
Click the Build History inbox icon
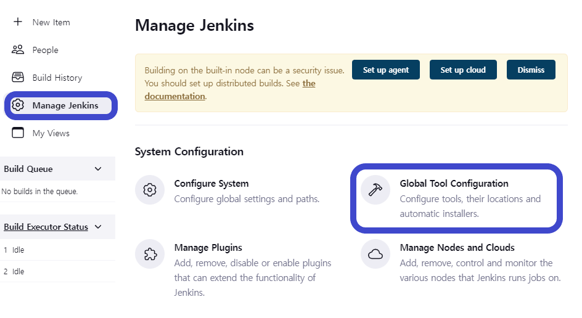click(18, 77)
